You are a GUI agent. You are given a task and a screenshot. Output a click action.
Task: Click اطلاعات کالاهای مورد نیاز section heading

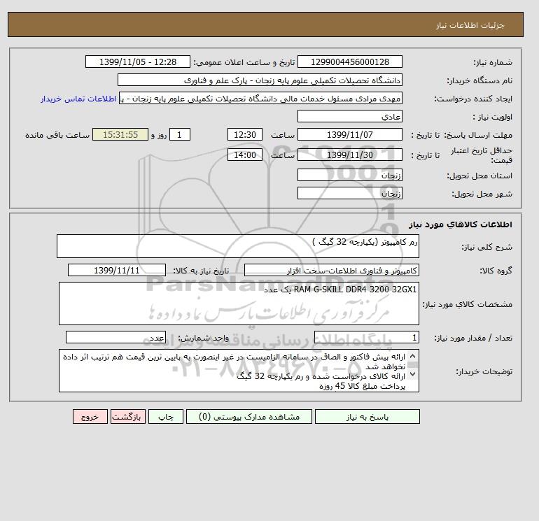[x=461, y=224]
